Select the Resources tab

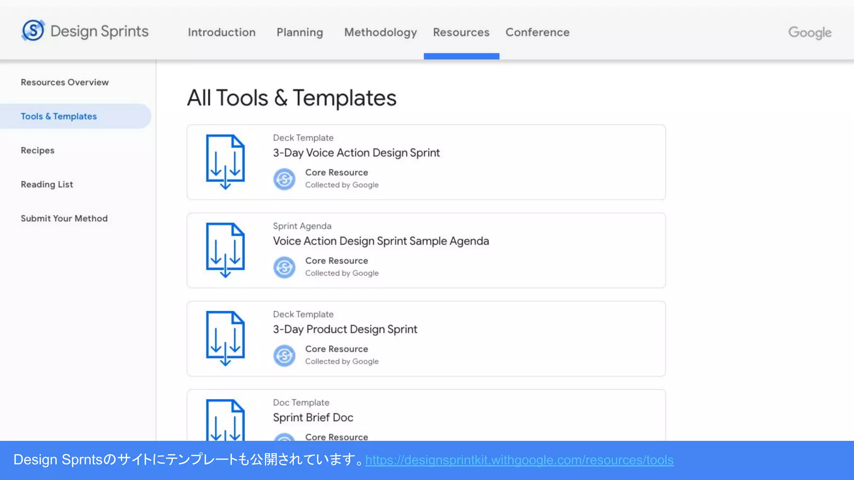461,32
